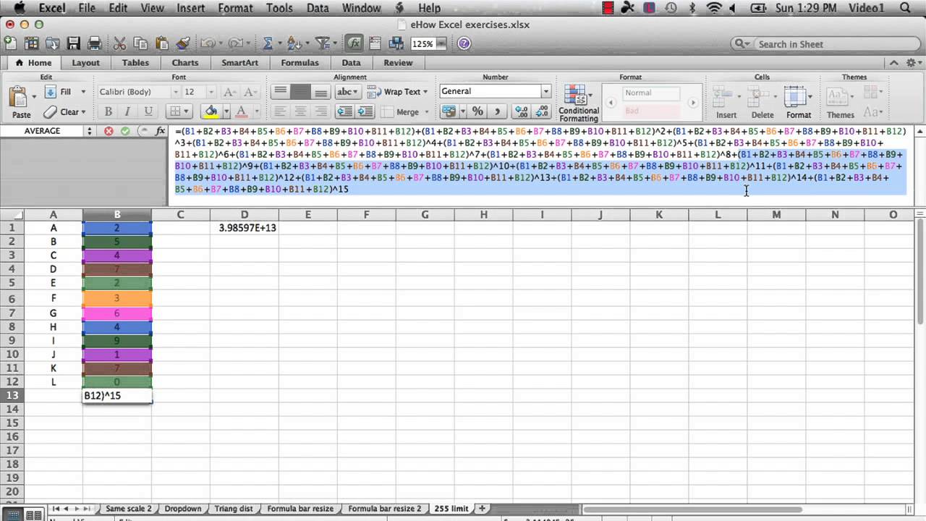Image resolution: width=926 pixels, height=521 pixels.
Task: Open the Borders dropdown
Action: [x=187, y=111]
